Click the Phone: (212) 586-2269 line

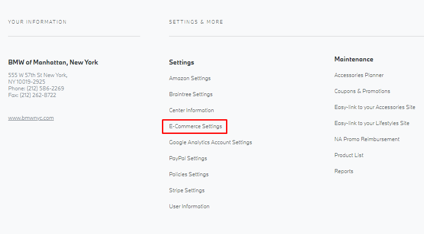click(x=36, y=89)
